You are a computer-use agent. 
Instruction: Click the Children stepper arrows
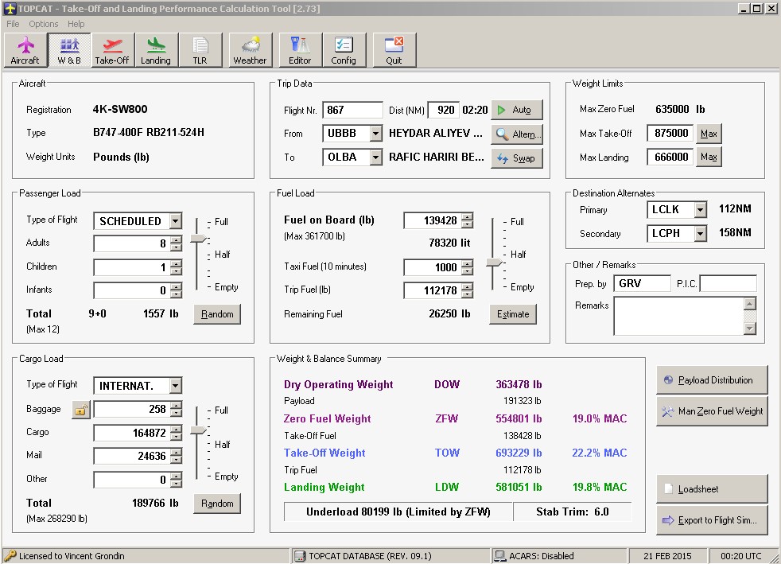(x=176, y=267)
